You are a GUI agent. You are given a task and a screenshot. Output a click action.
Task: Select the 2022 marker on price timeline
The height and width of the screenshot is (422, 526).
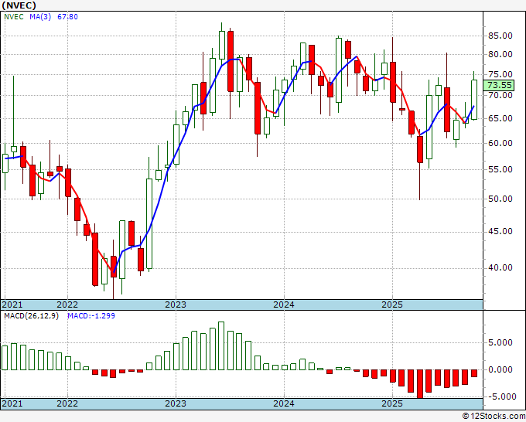coord(67,305)
